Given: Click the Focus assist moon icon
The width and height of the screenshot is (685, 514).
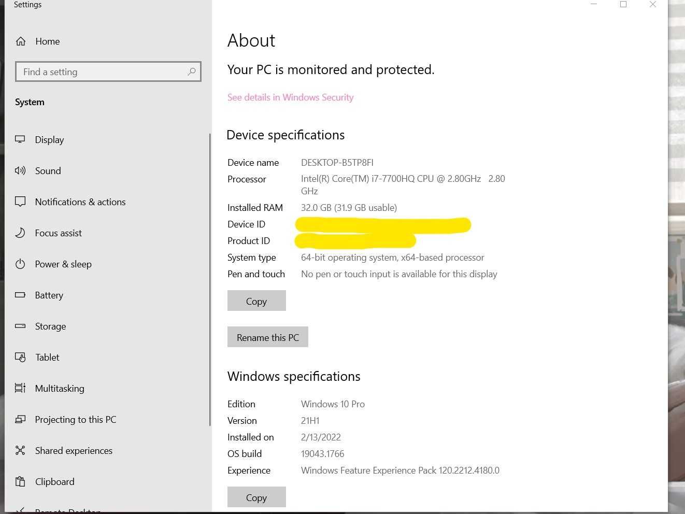Looking at the screenshot, I should [20, 233].
